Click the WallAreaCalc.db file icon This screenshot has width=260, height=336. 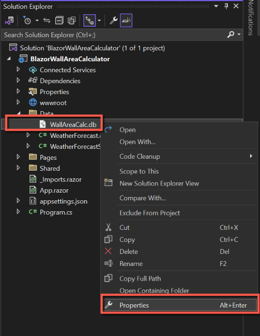pos(43,124)
